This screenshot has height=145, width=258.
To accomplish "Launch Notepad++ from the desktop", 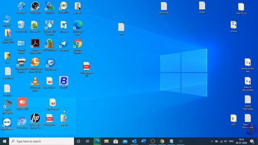I will [x=35, y=26].
